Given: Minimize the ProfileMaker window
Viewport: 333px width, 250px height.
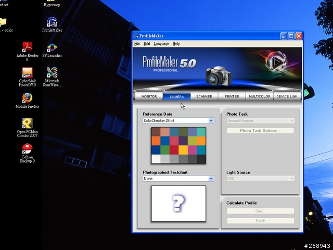Looking at the screenshot, I should pyautogui.click(x=283, y=36).
